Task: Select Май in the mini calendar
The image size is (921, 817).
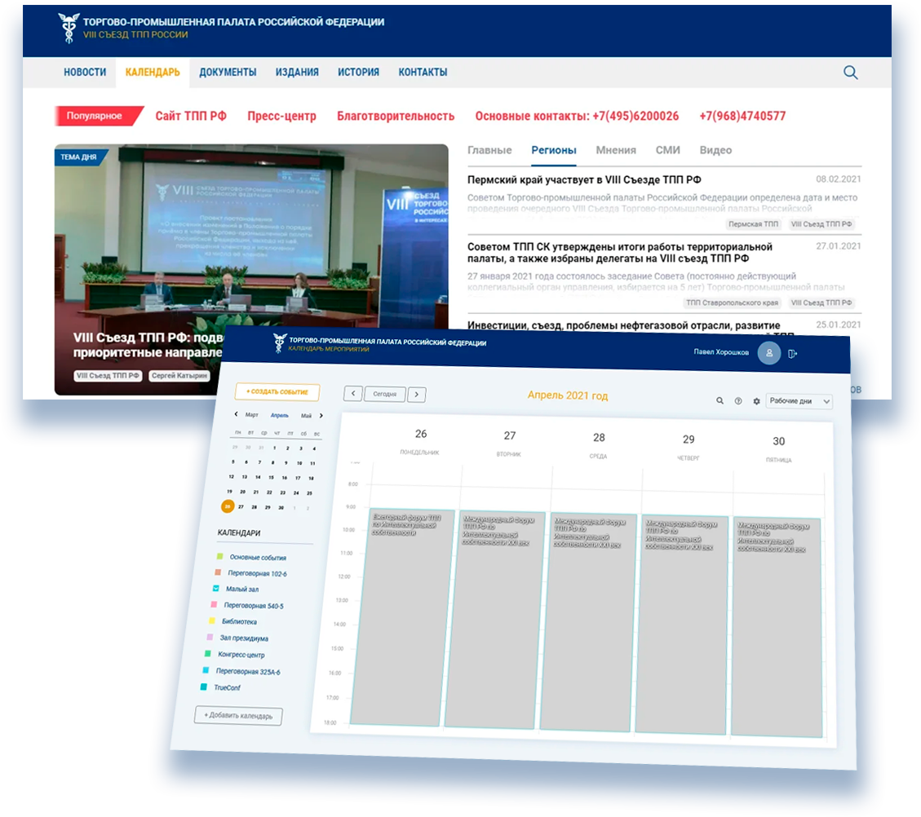Action: click(x=306, y=416)
